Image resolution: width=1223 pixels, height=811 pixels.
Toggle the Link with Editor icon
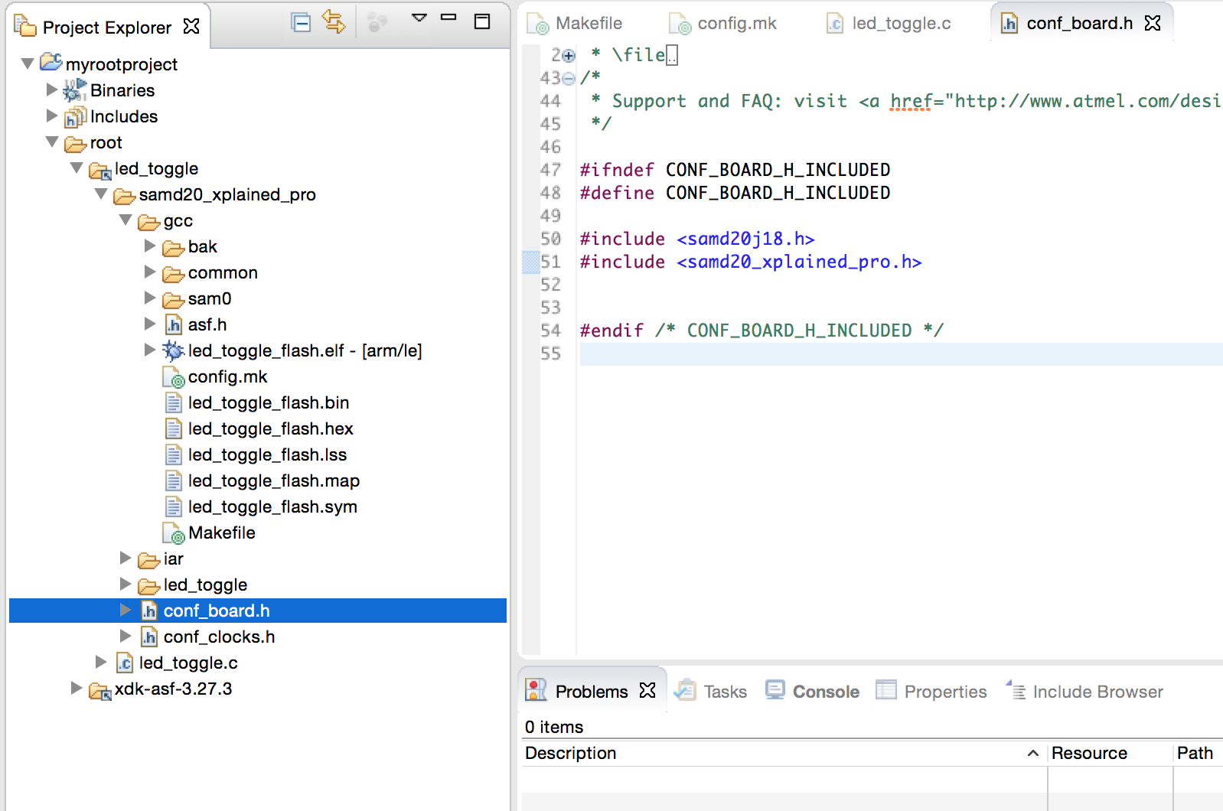(334, 21)
